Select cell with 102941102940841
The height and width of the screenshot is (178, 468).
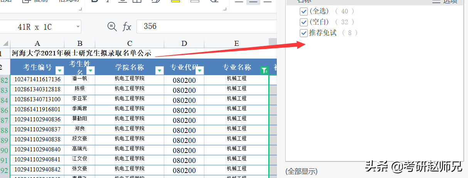tap(37, 160)
